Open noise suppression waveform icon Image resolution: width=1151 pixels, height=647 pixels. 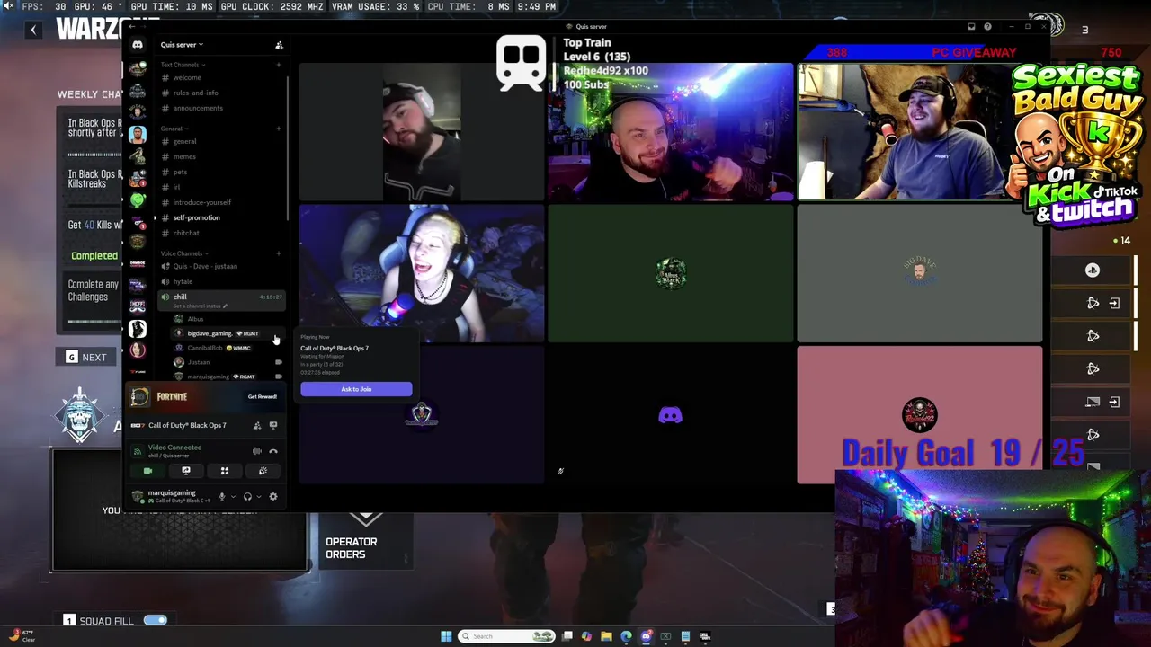257,451
